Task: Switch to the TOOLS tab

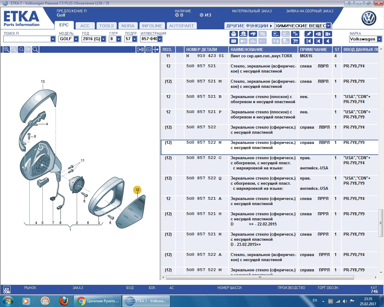Action: click(x=106, y=26)
